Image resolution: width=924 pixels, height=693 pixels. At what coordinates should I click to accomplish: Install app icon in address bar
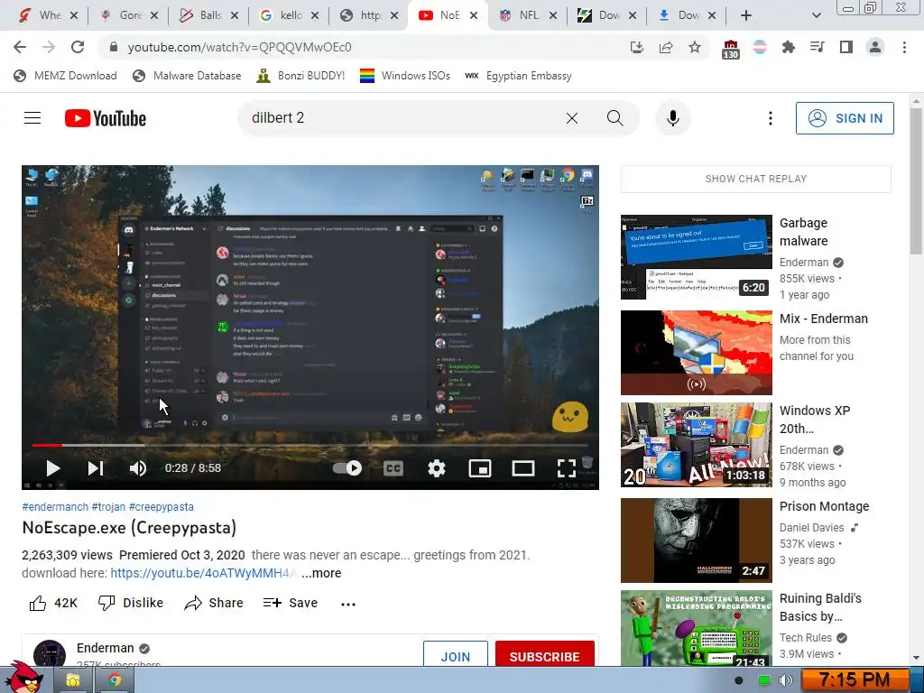coord(637,47)
